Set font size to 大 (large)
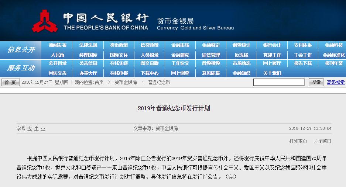The height and width of the screenshot is (187, 346). click(30, 129)
